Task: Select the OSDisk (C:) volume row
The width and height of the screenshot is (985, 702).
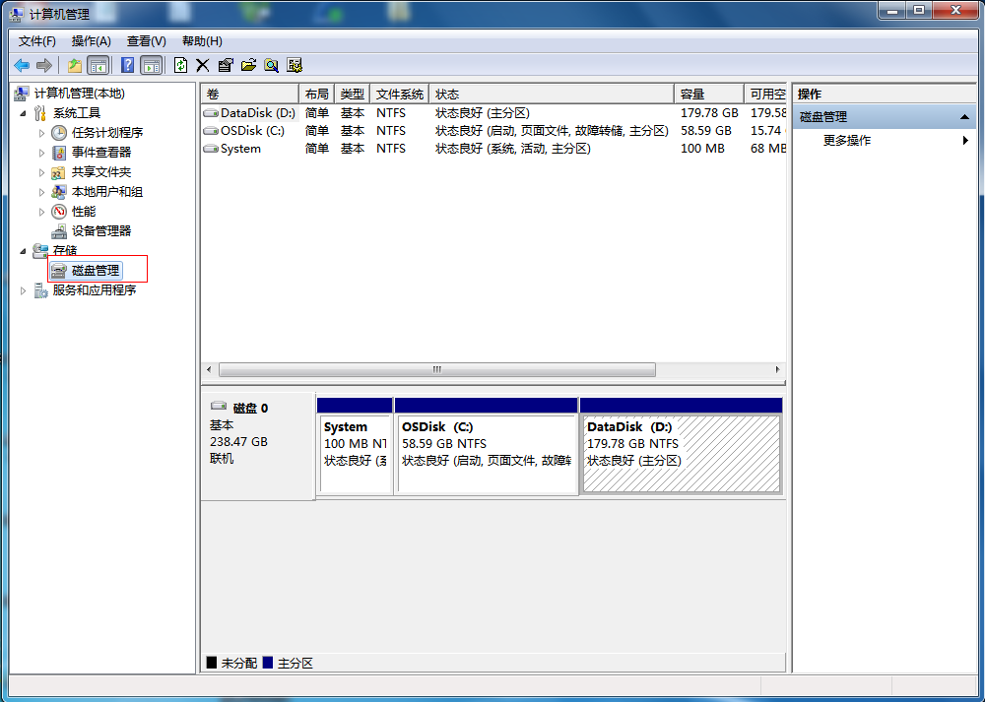Action: click(x=493, y=131)
